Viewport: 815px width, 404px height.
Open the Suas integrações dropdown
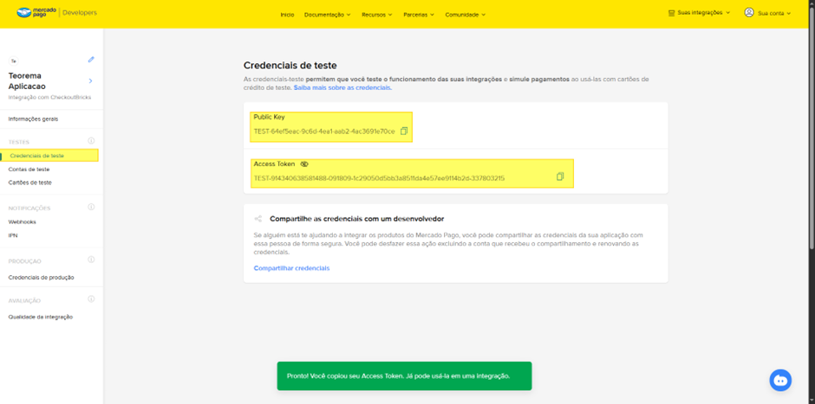coord(699,12)
